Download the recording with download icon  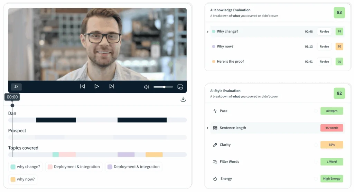[x=183, y=99]
